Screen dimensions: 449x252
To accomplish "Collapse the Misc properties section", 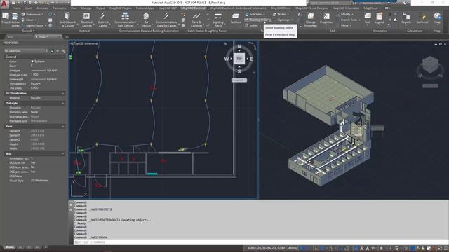I will click(62, 154).
